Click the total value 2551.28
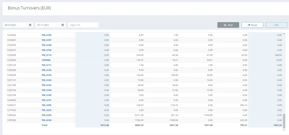This screenshot has height=135, width=289. pyautogui.click(x=174, y=125)
